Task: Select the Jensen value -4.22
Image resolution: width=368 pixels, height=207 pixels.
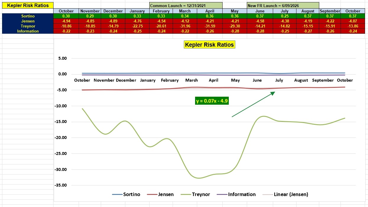Action: tap(330, 21)
